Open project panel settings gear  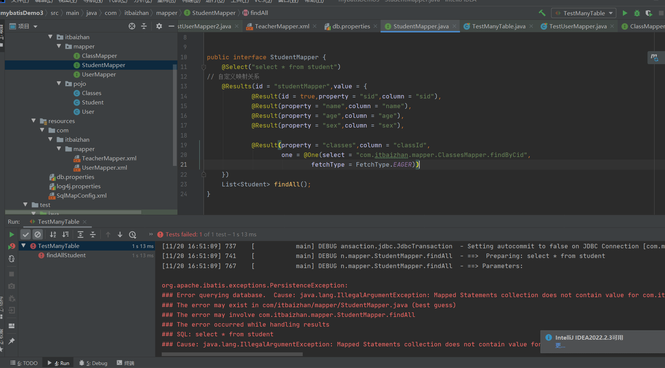pyautogui.click(x=159, y=26)
